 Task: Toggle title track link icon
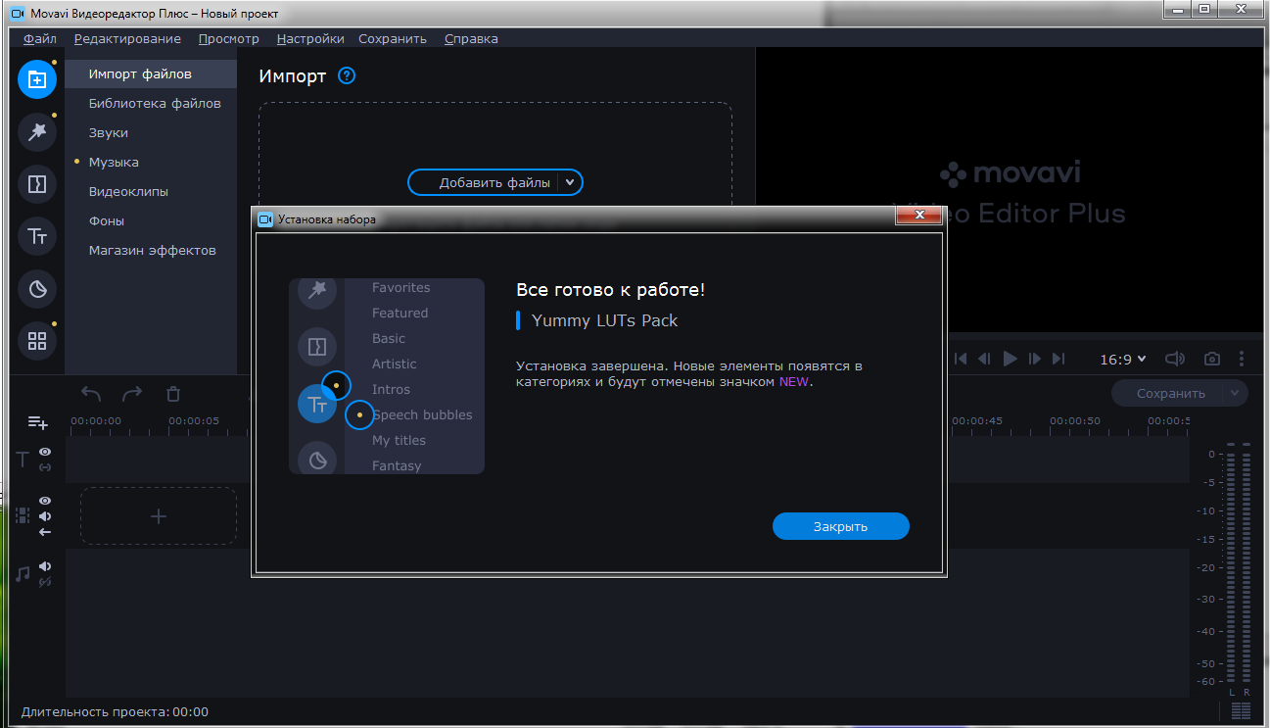(45, 467)
